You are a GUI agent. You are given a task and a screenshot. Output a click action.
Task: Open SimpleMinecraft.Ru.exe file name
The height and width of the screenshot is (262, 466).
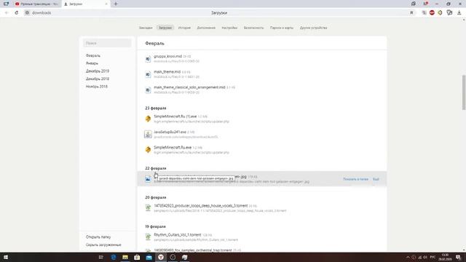tap(173, 147)
